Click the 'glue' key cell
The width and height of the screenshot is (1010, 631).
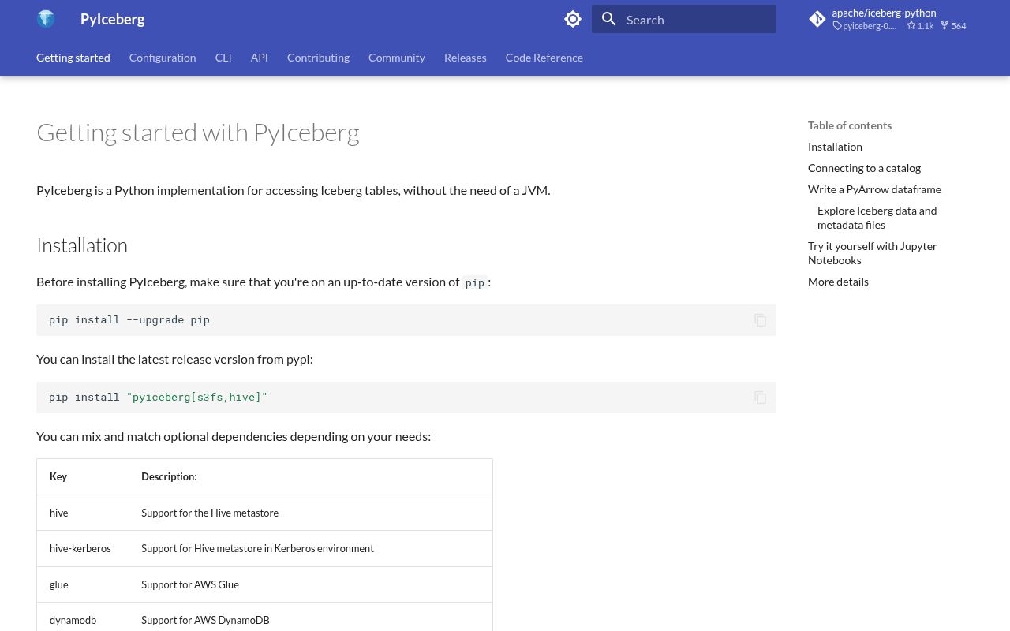point(83,584)
